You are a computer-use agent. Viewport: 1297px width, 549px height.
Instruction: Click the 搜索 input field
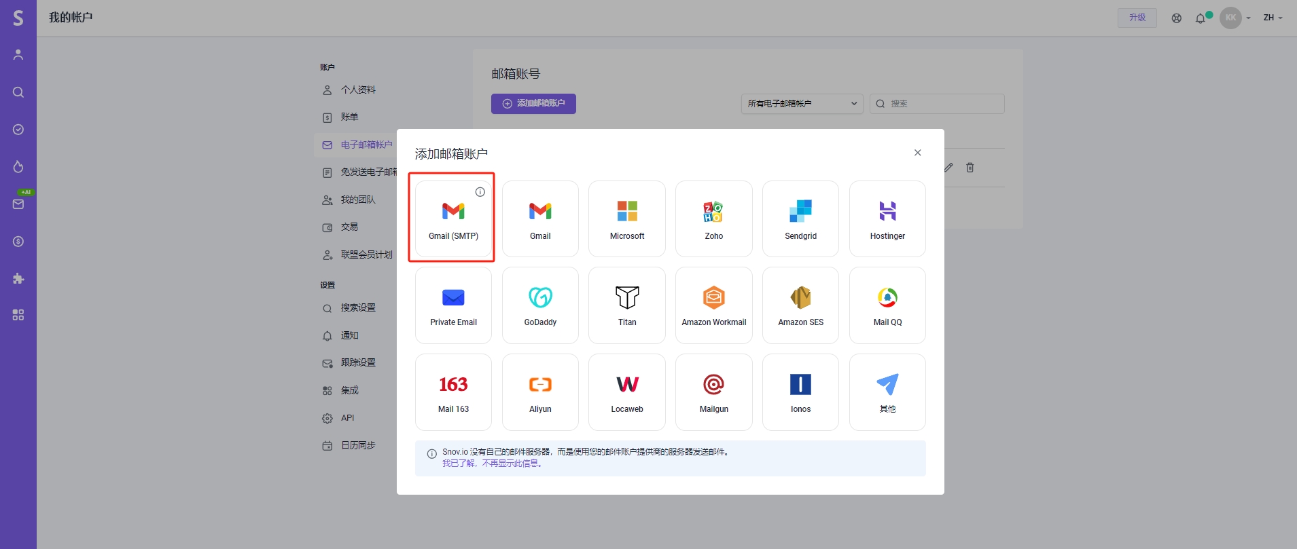(x=937, y=104)
